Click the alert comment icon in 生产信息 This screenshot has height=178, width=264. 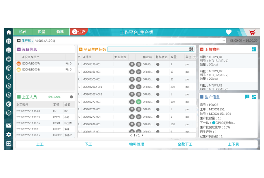[247, 97]
